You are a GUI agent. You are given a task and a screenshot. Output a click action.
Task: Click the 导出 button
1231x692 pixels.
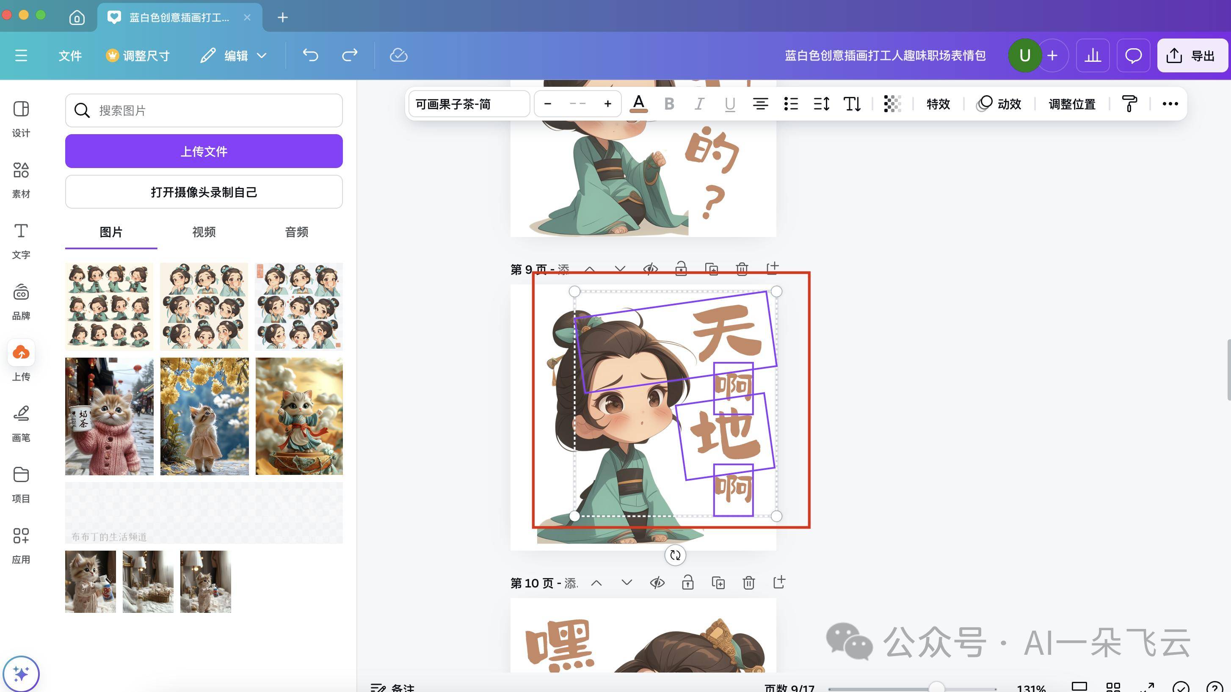(1192, 55)
